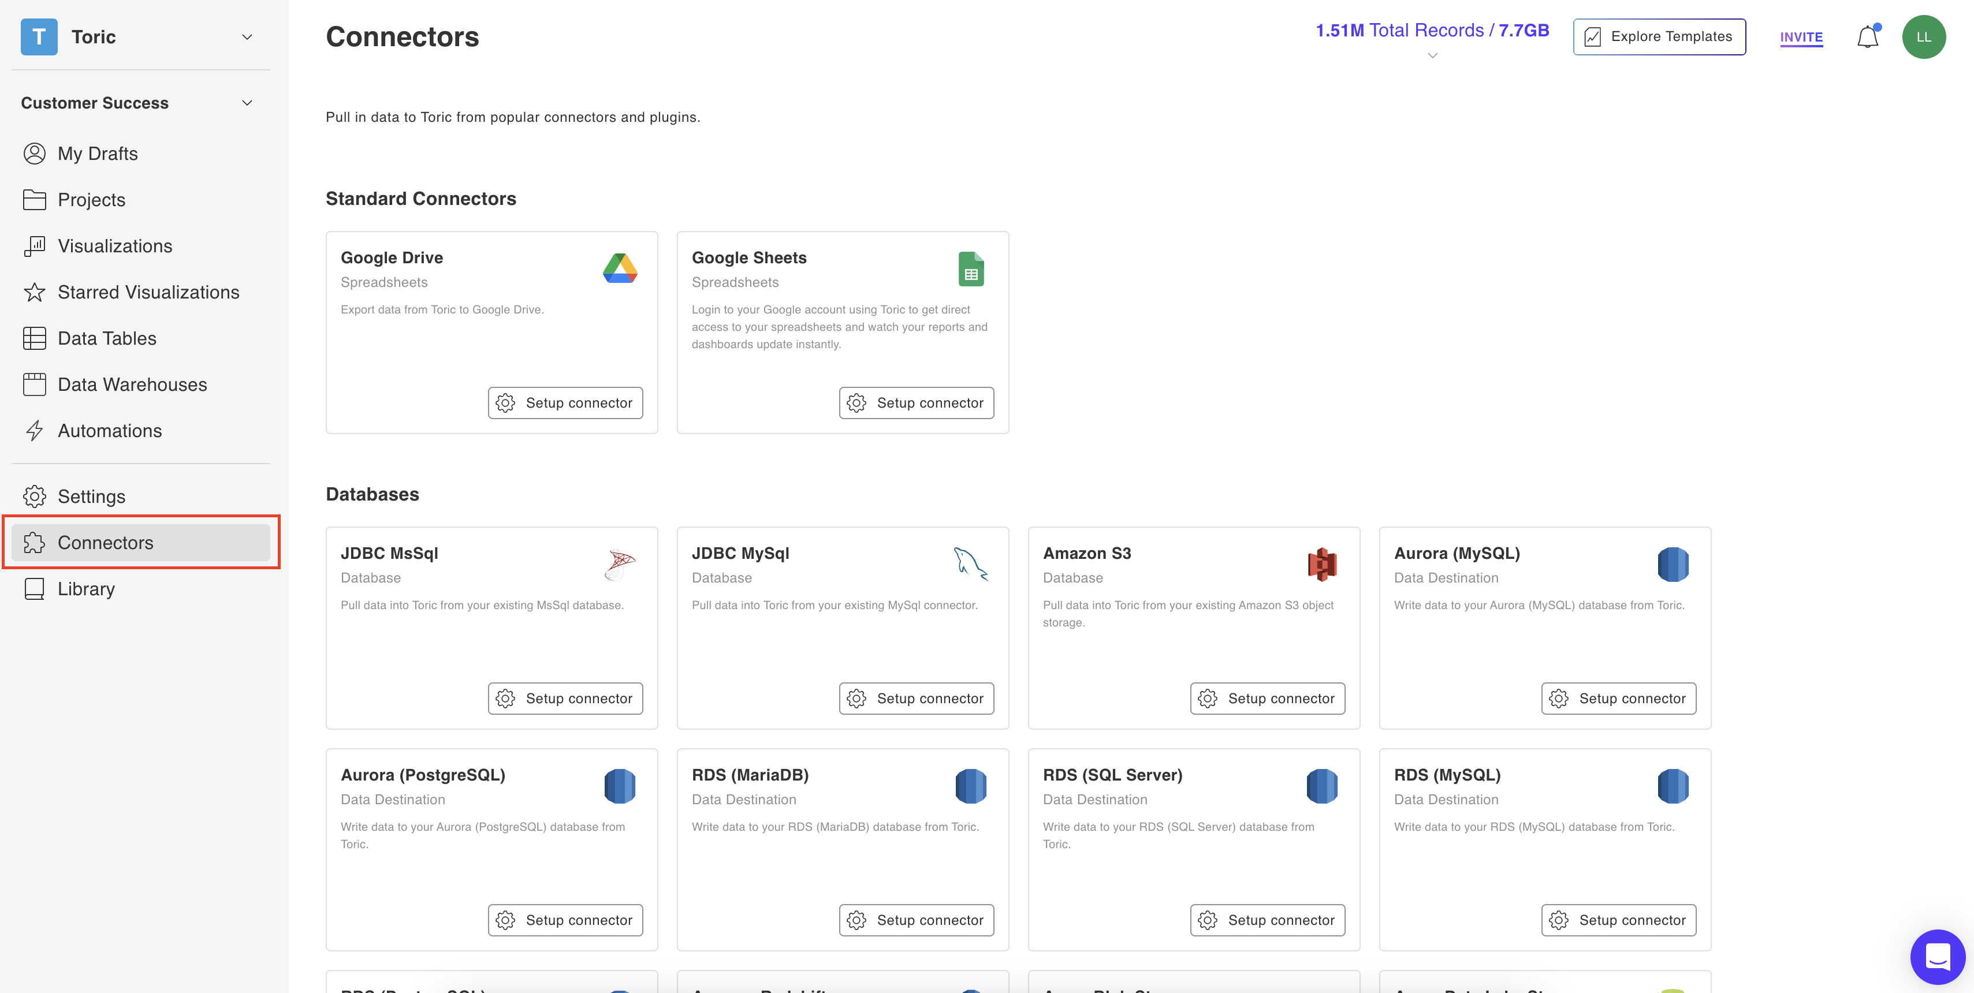Click the Total Records usage text
The image size is (1974, 993).
1432,30
